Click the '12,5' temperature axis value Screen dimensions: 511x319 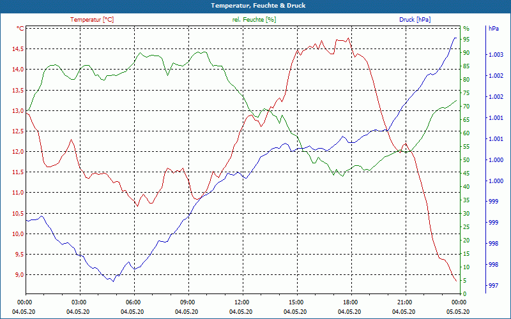pos(18,131)
